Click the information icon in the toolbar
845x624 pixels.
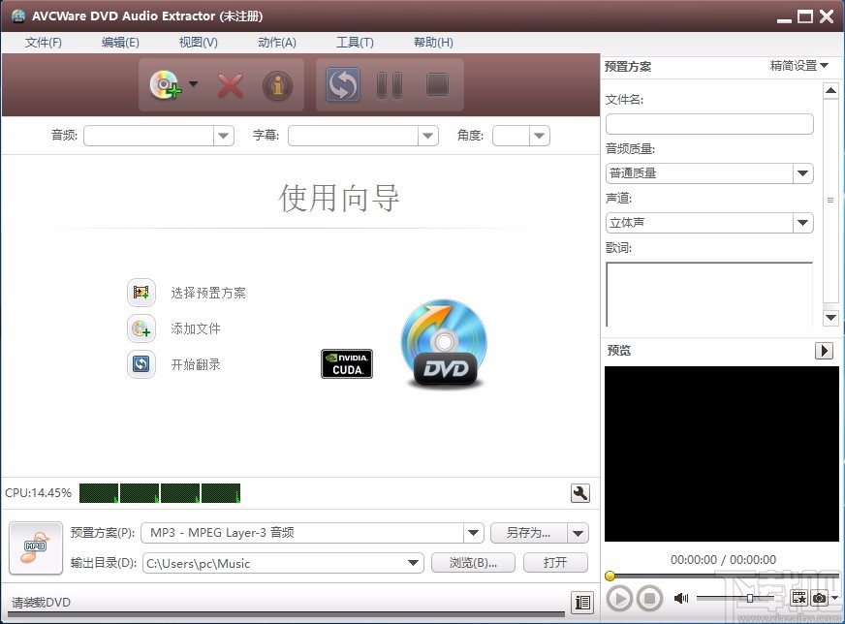(x=277, y=85)
